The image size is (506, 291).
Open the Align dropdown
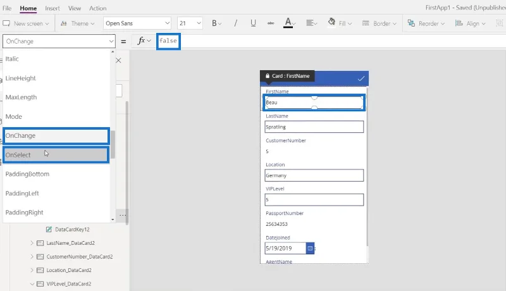click(470, 23)
